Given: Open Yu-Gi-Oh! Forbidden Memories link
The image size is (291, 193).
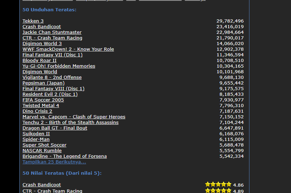Looking at the screenshot, I should pyautogui.click(x=59, y=66).
